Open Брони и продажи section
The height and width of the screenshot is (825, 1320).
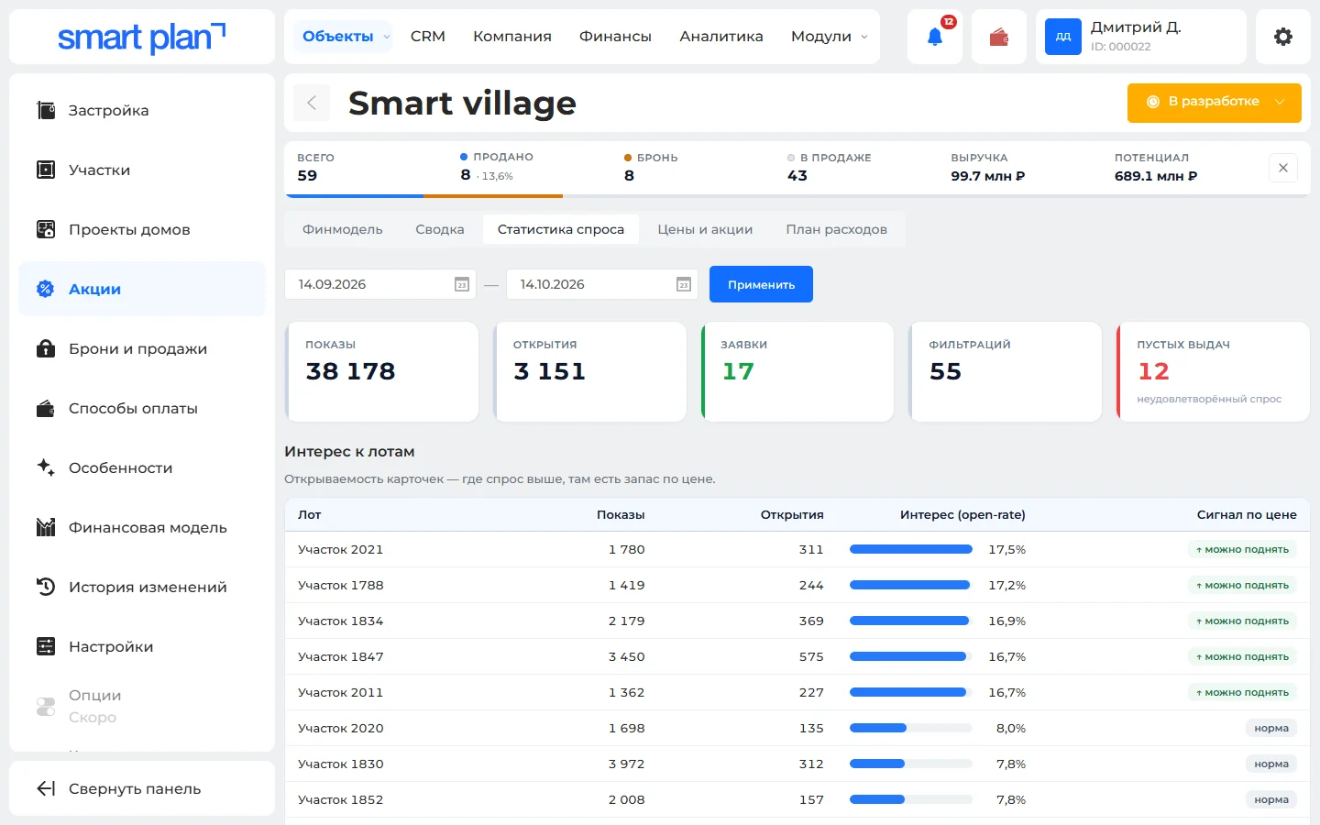142,348
